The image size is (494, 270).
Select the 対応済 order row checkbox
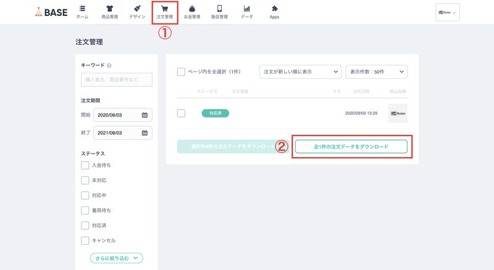181,113
